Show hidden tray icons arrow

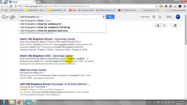pos(154,102)
